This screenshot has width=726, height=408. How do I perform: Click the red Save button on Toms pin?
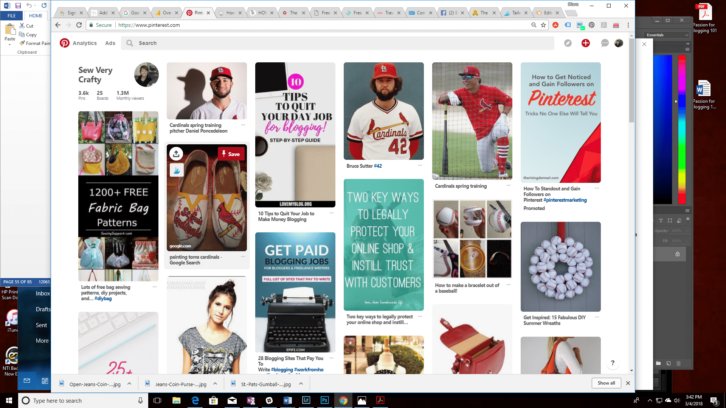(231, 154)
